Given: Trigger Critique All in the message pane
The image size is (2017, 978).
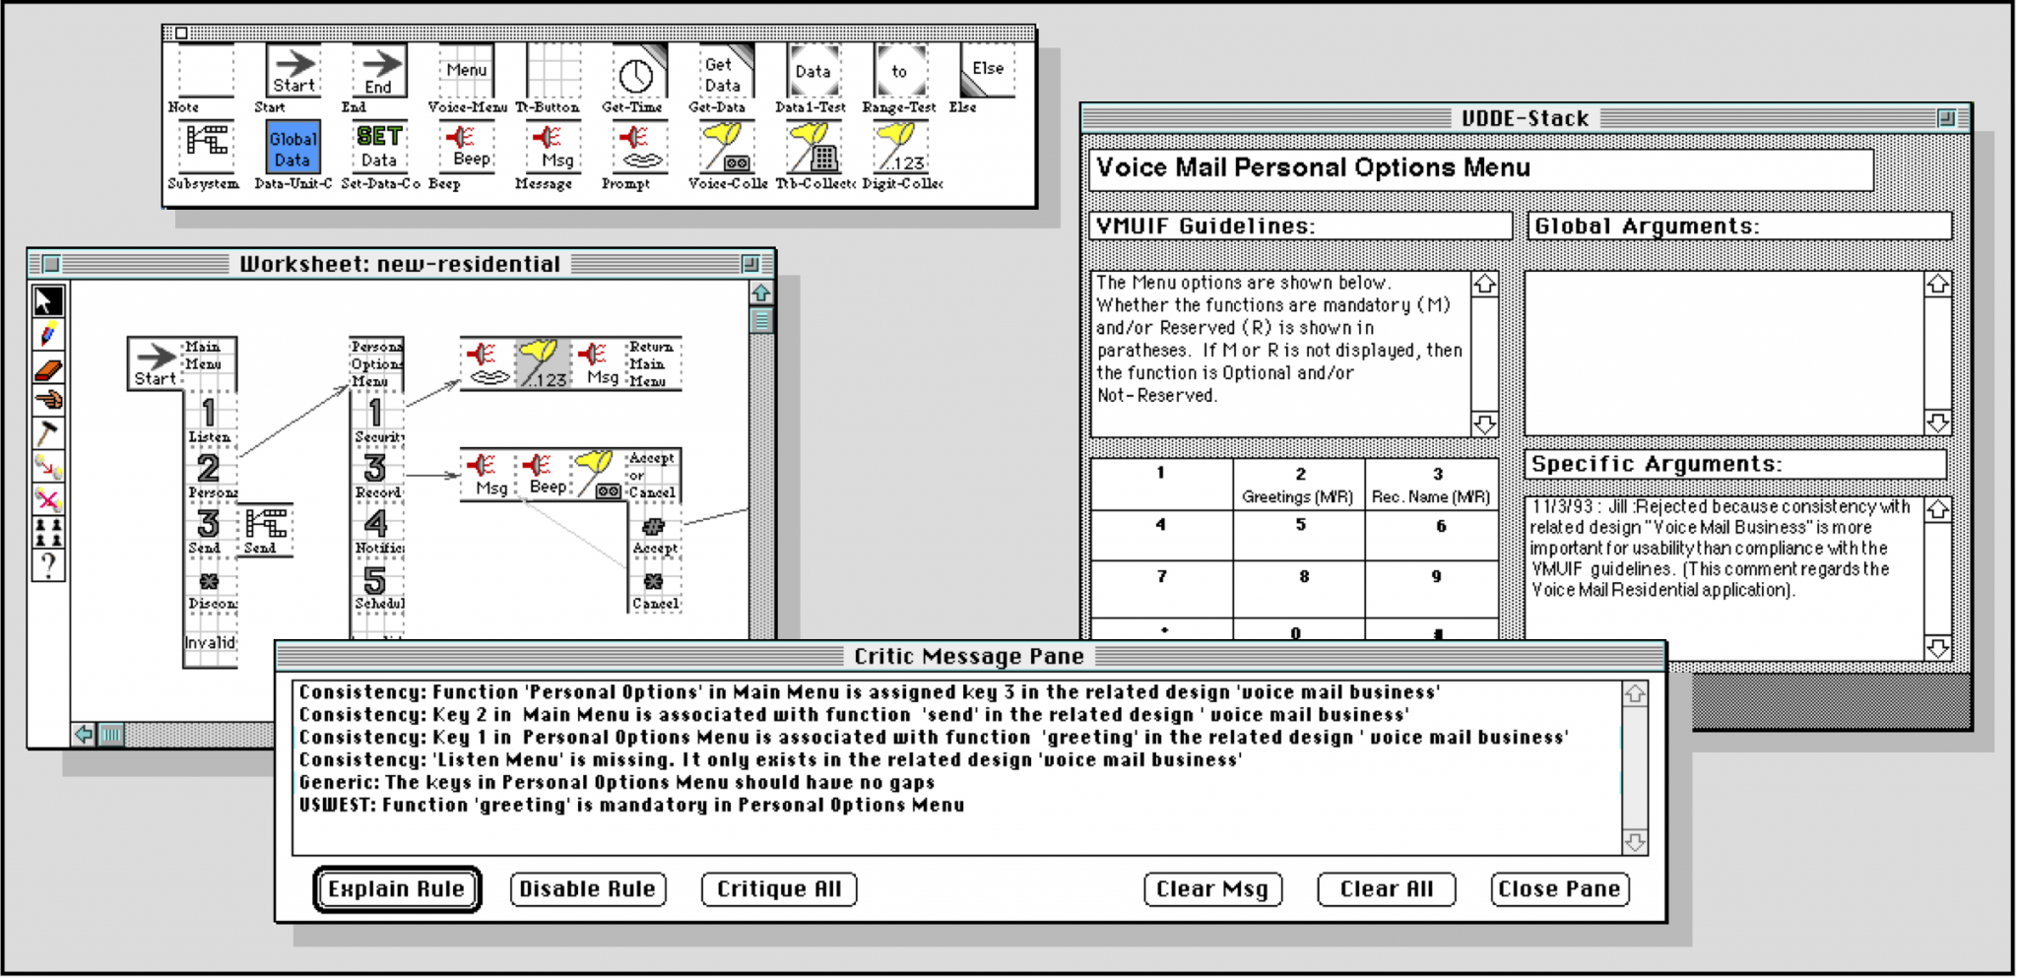Looking at the screenshot, I should (x=777, y=889).
